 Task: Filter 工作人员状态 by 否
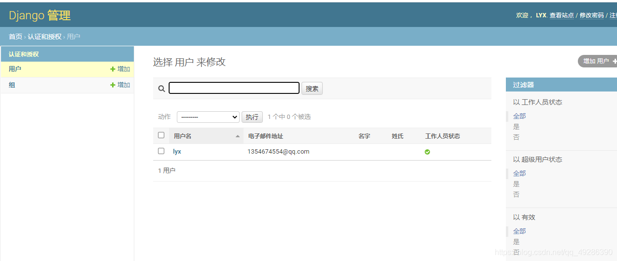(x=516, y=137)
